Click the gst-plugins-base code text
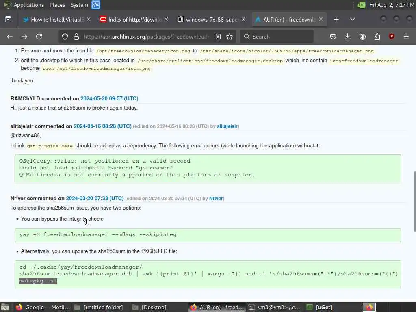Screen dimensions: 416x312 pyautogui.click(x=50, y=146)
